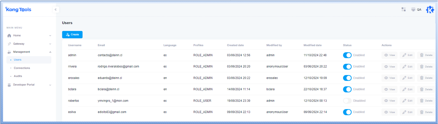
Task: Disable the admin user status toggle
Action: tap(347, 55)
